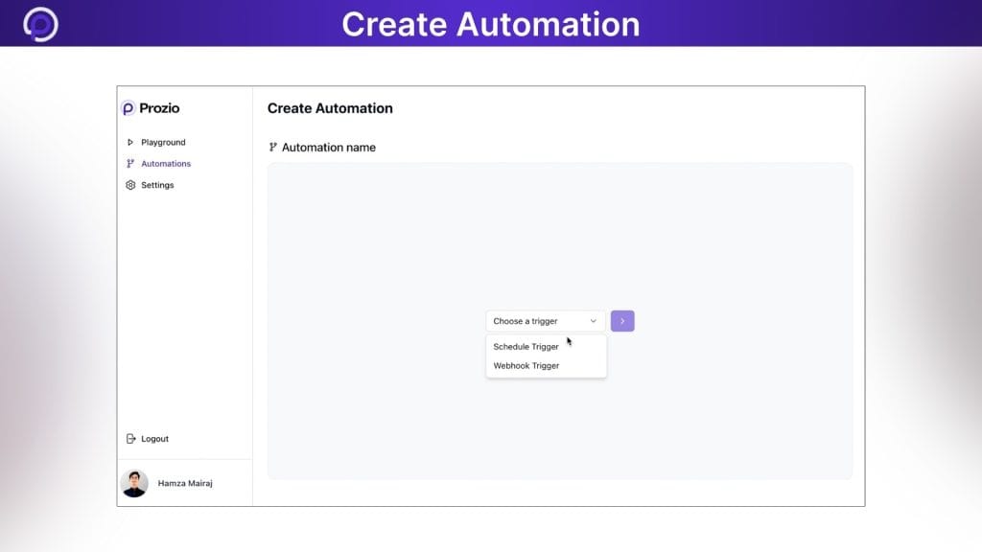Open the Playground section
This screenshot has height=552, width=982.
[x=162, y=142]
